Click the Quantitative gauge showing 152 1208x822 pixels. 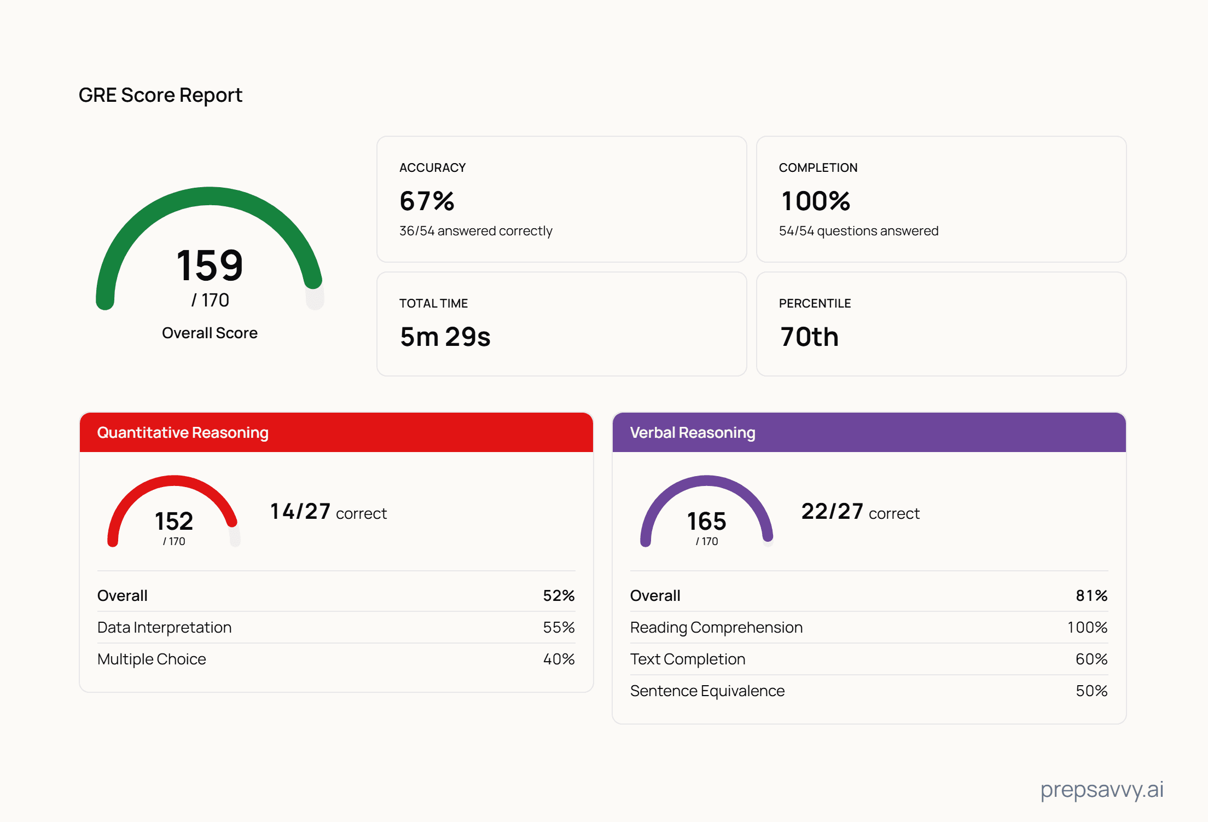[174, 511]
